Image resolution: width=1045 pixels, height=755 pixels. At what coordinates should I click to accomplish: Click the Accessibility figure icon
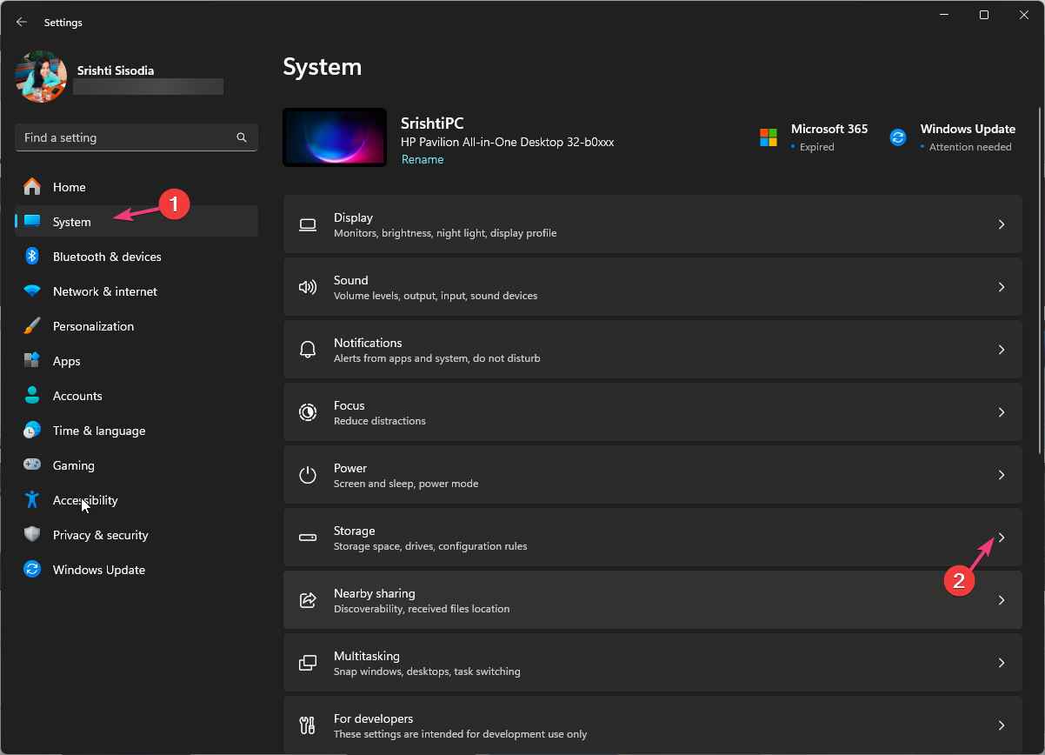coord(32,500)
